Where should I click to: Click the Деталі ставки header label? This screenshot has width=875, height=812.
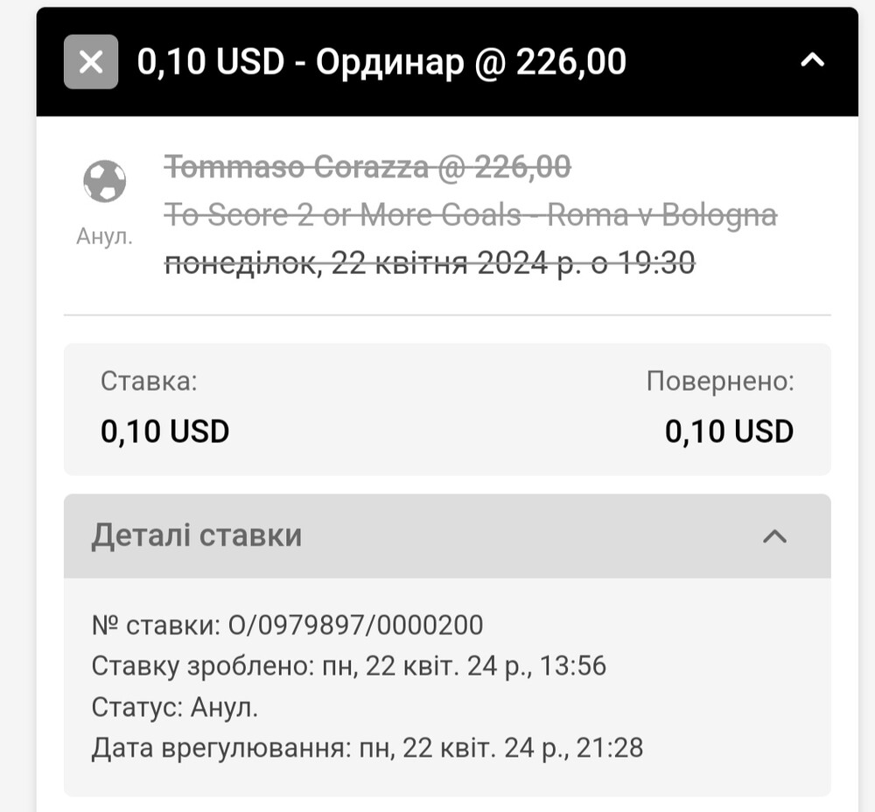[196, 535]
